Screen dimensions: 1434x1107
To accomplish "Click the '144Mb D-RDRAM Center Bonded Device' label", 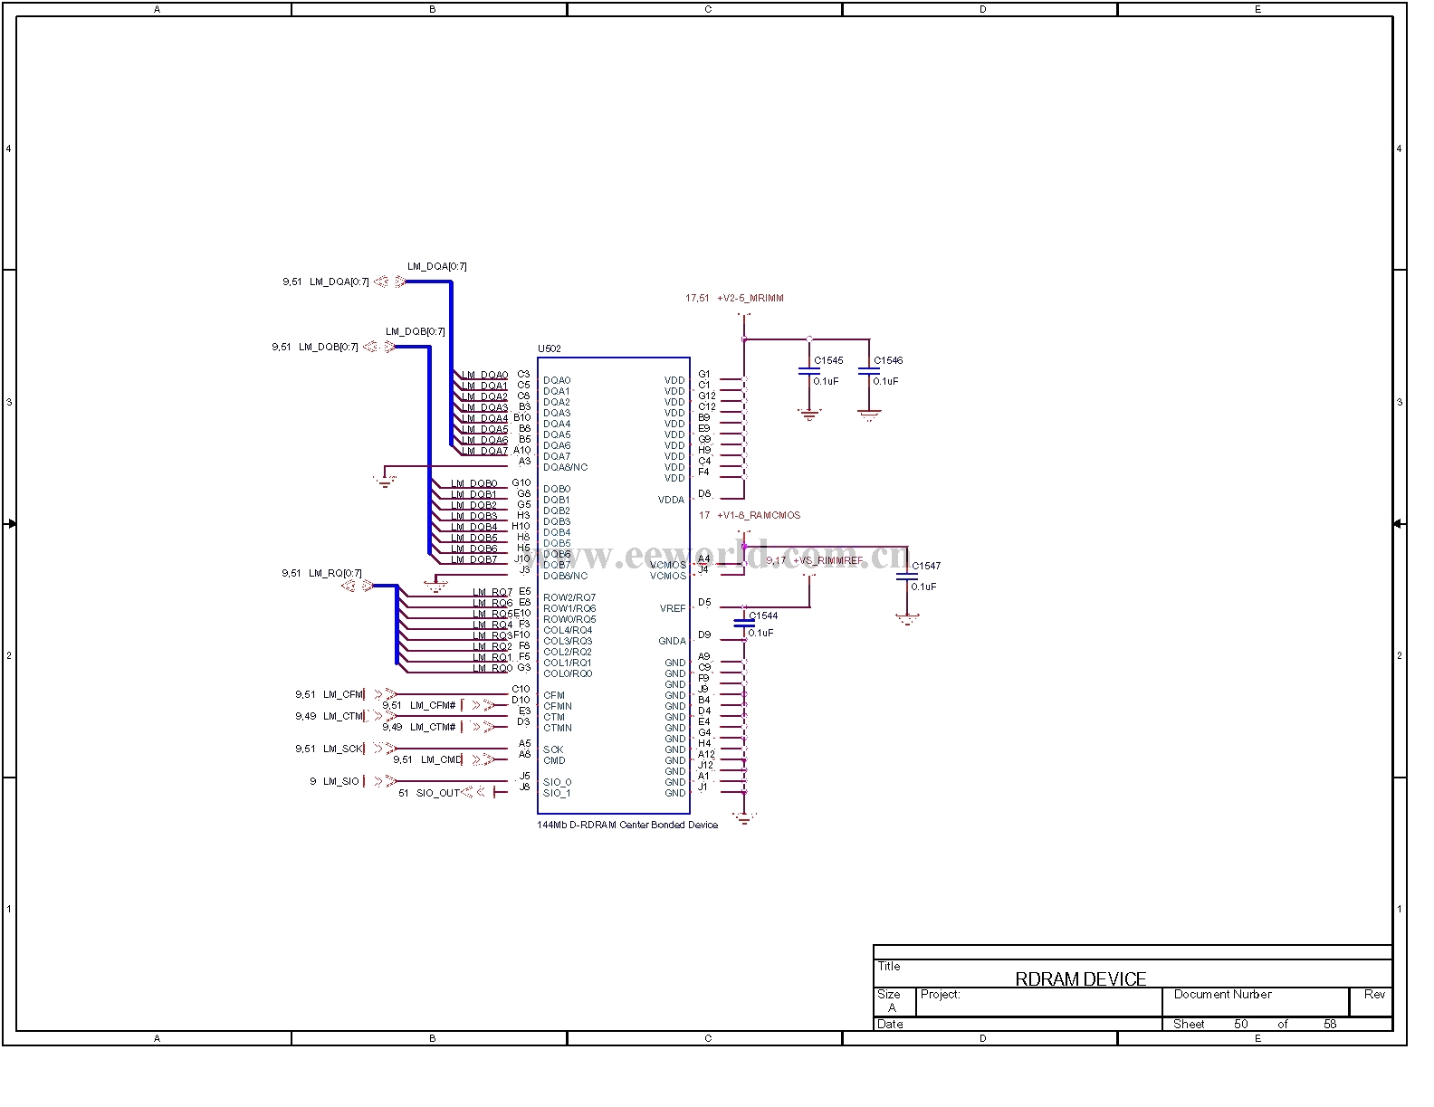I will tap(627, 825).
